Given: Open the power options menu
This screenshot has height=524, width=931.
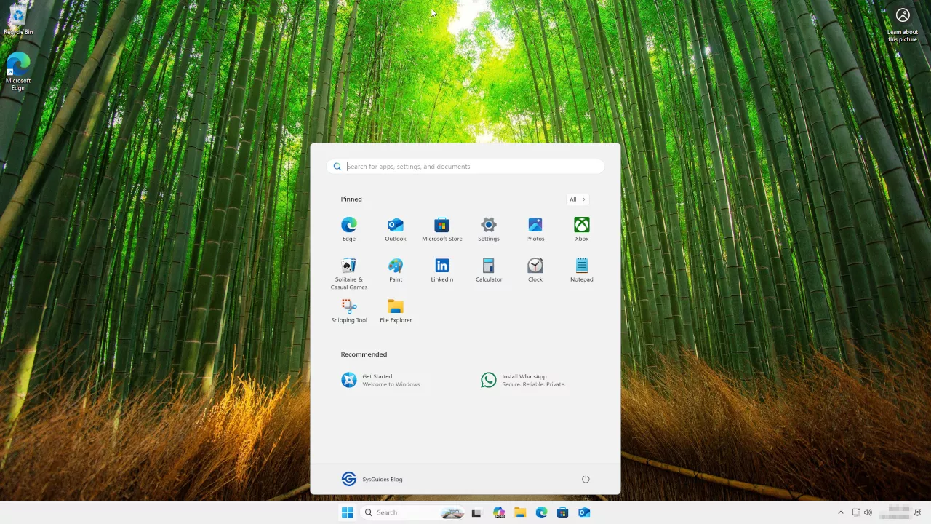Looking at the screenshot, I should coord(586,479).
